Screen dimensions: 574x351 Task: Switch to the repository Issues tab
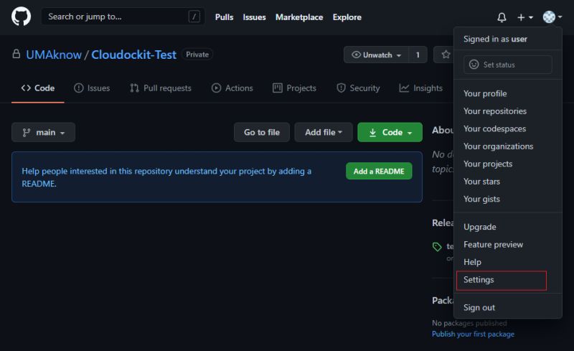coord(92,88)
